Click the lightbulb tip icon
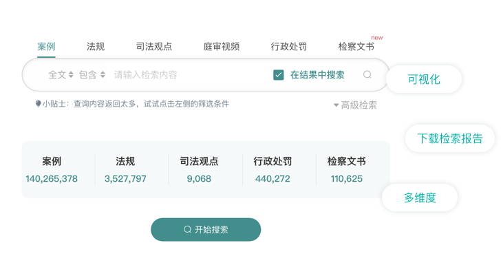This screenshot has width=501, height=276. coord(38,105)
